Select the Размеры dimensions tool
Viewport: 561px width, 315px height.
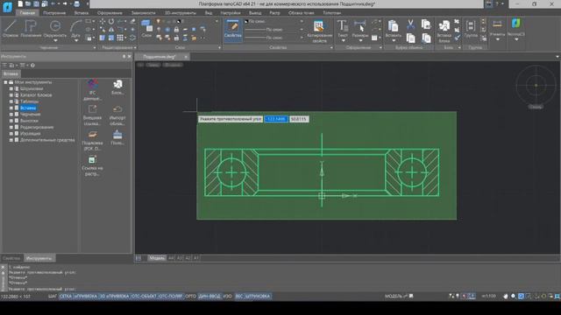360,29
